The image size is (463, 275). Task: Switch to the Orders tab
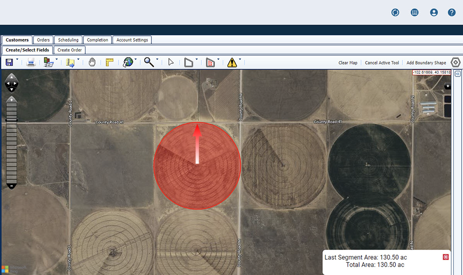tap(43, 40)
